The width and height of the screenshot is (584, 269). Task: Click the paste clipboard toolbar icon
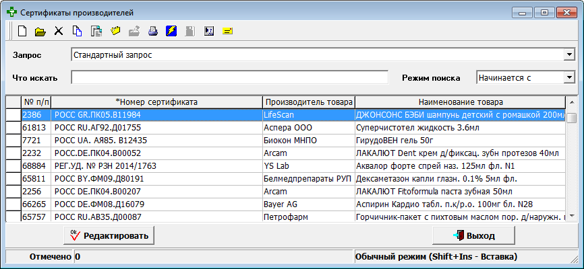click(96, 31)
